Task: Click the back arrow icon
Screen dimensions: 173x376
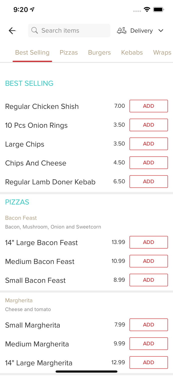Action: 12,31
